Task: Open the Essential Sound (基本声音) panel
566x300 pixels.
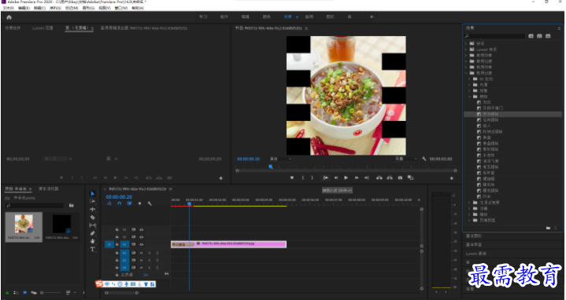Action: [x=474, y=244]
